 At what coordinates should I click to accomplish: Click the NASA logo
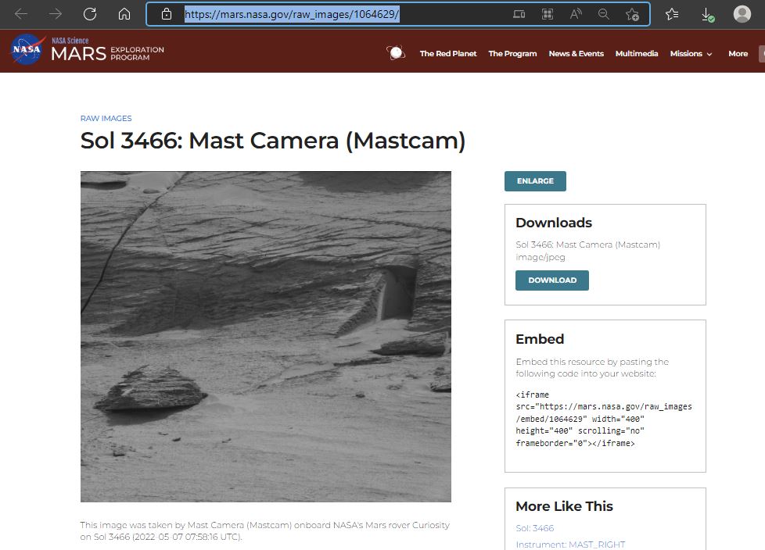tap(27, 50)
